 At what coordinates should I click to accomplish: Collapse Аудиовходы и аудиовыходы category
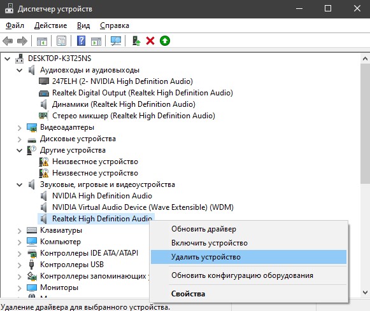click(20, 70)
